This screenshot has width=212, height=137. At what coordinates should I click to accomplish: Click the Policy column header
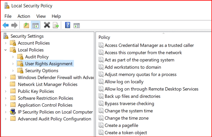pos(104,37)
